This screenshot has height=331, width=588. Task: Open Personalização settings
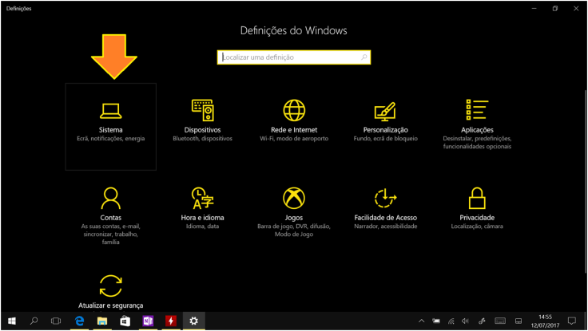[385, 121]
